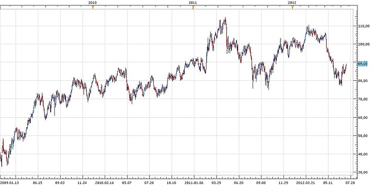Screen dimensions: 374x186
Task: Select the 2011 year label on top axis
Action: tap(193, 2)
